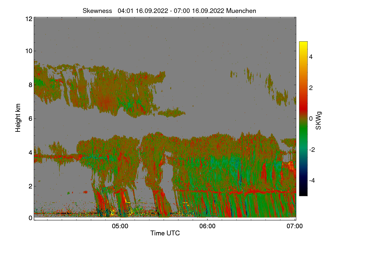Click the colorbar '-4' tick label
Viewport: 389px width, 259px height.
312,180
